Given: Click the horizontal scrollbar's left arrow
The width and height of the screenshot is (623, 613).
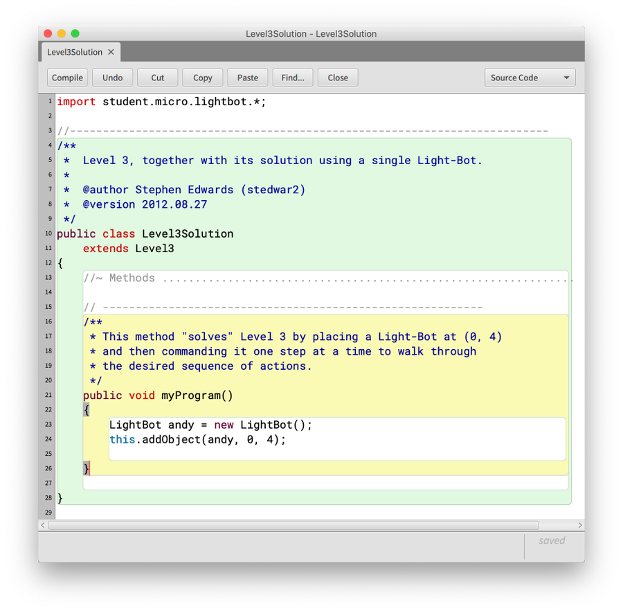Looking at the screenshot, I should (x=43, y=526).
